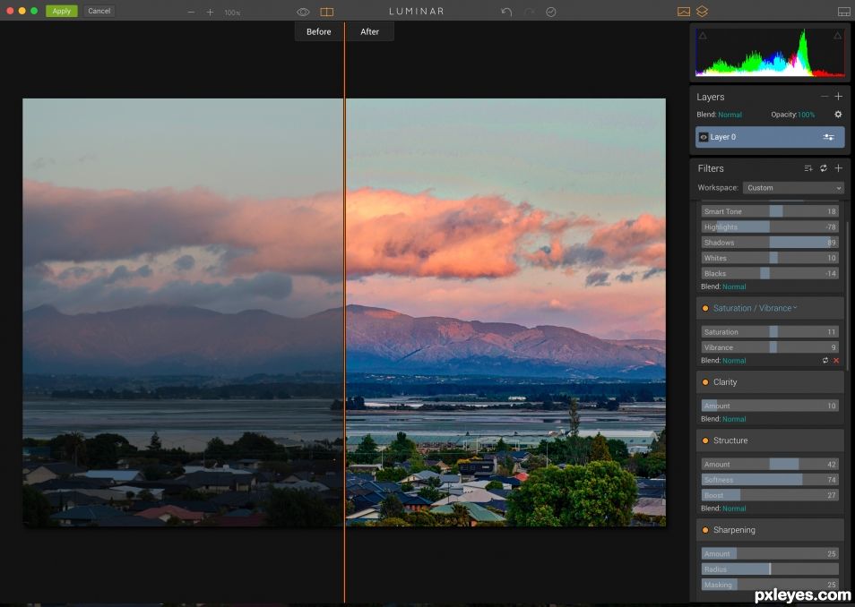855x607 pixels.
Task: Remove layer with the minus icon
Action: pyautogui.click(x=824, y=97)
